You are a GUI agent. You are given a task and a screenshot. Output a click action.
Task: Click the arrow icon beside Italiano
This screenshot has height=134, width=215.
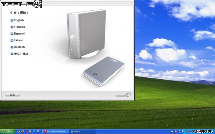12,40
